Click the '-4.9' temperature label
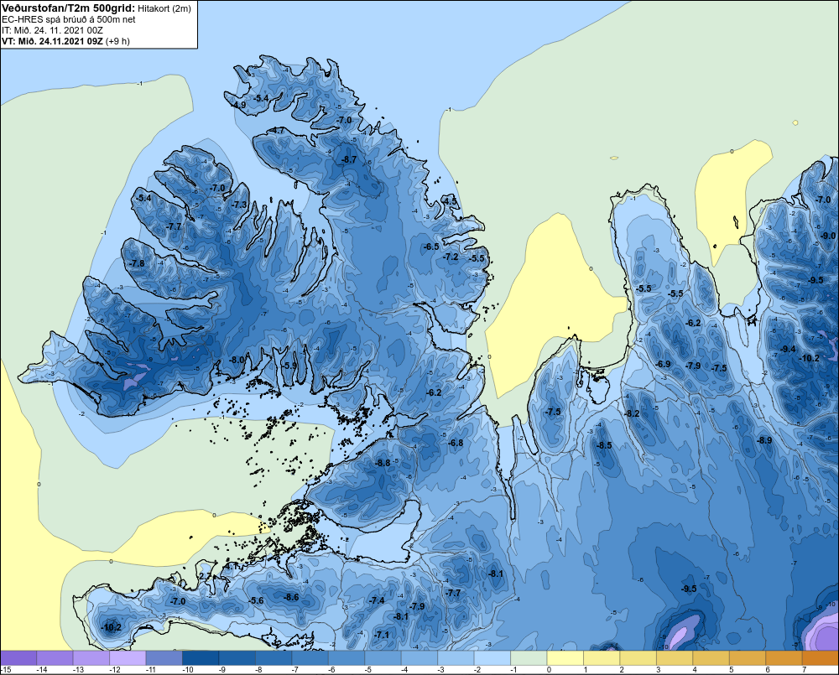This screenshot has width=839, height=675. (238, 106)
